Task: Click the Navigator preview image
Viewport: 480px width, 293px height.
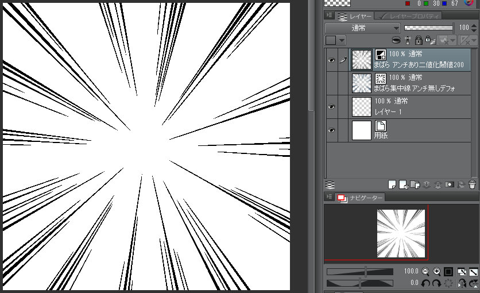Action: 401,233
